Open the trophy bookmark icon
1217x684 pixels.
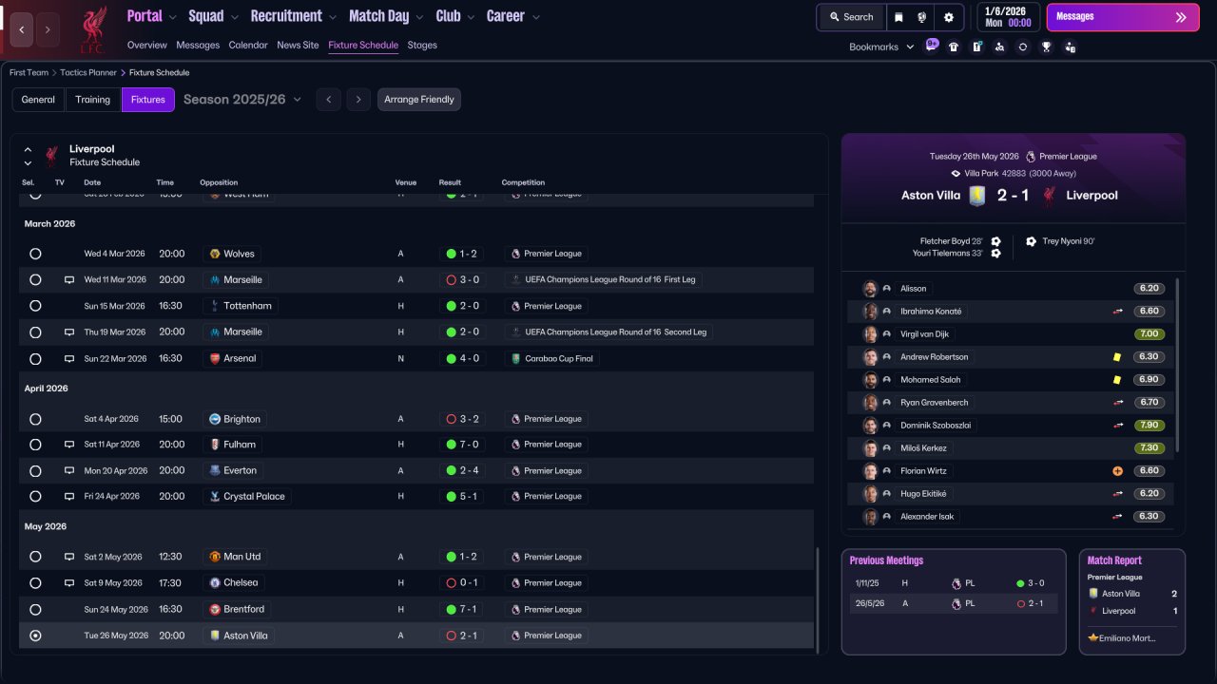[x=1047, y=47]
